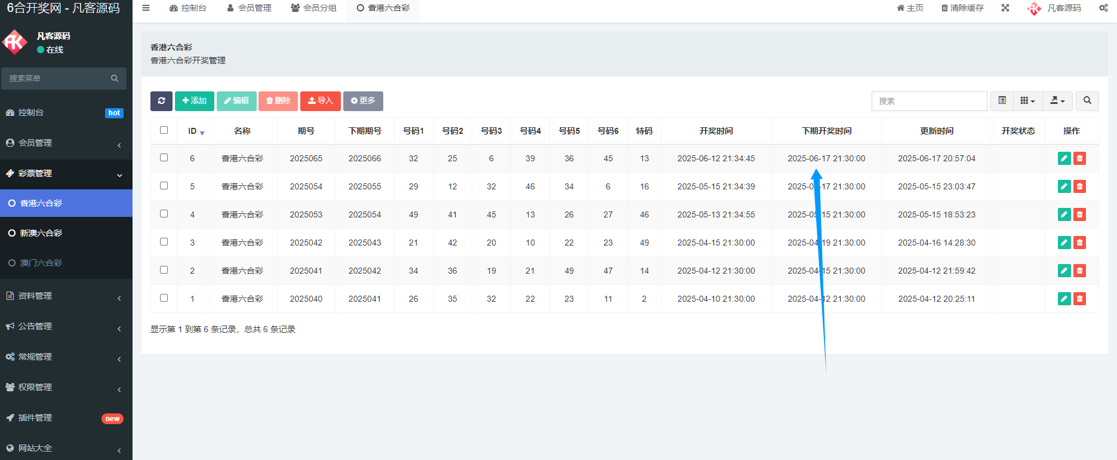Image resolution: width=1117 pixels, height=460 pixels.
Task: Check the select-all checkbox in table header
Action: click(164, 130)
